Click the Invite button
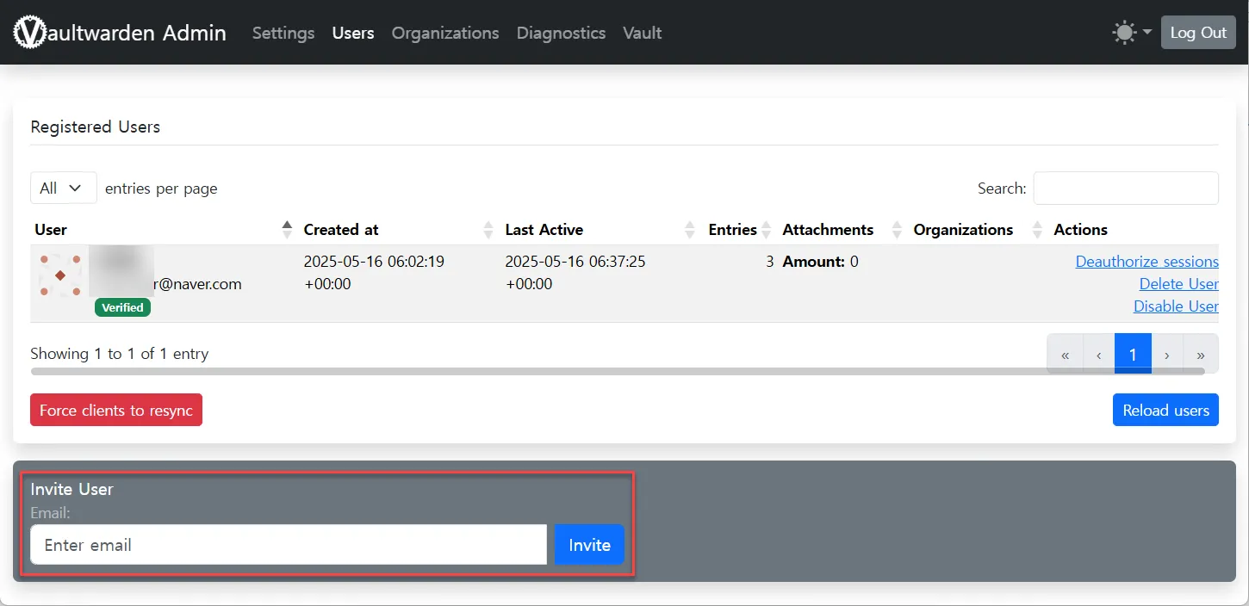The image size is (1249, 606). 589,545
